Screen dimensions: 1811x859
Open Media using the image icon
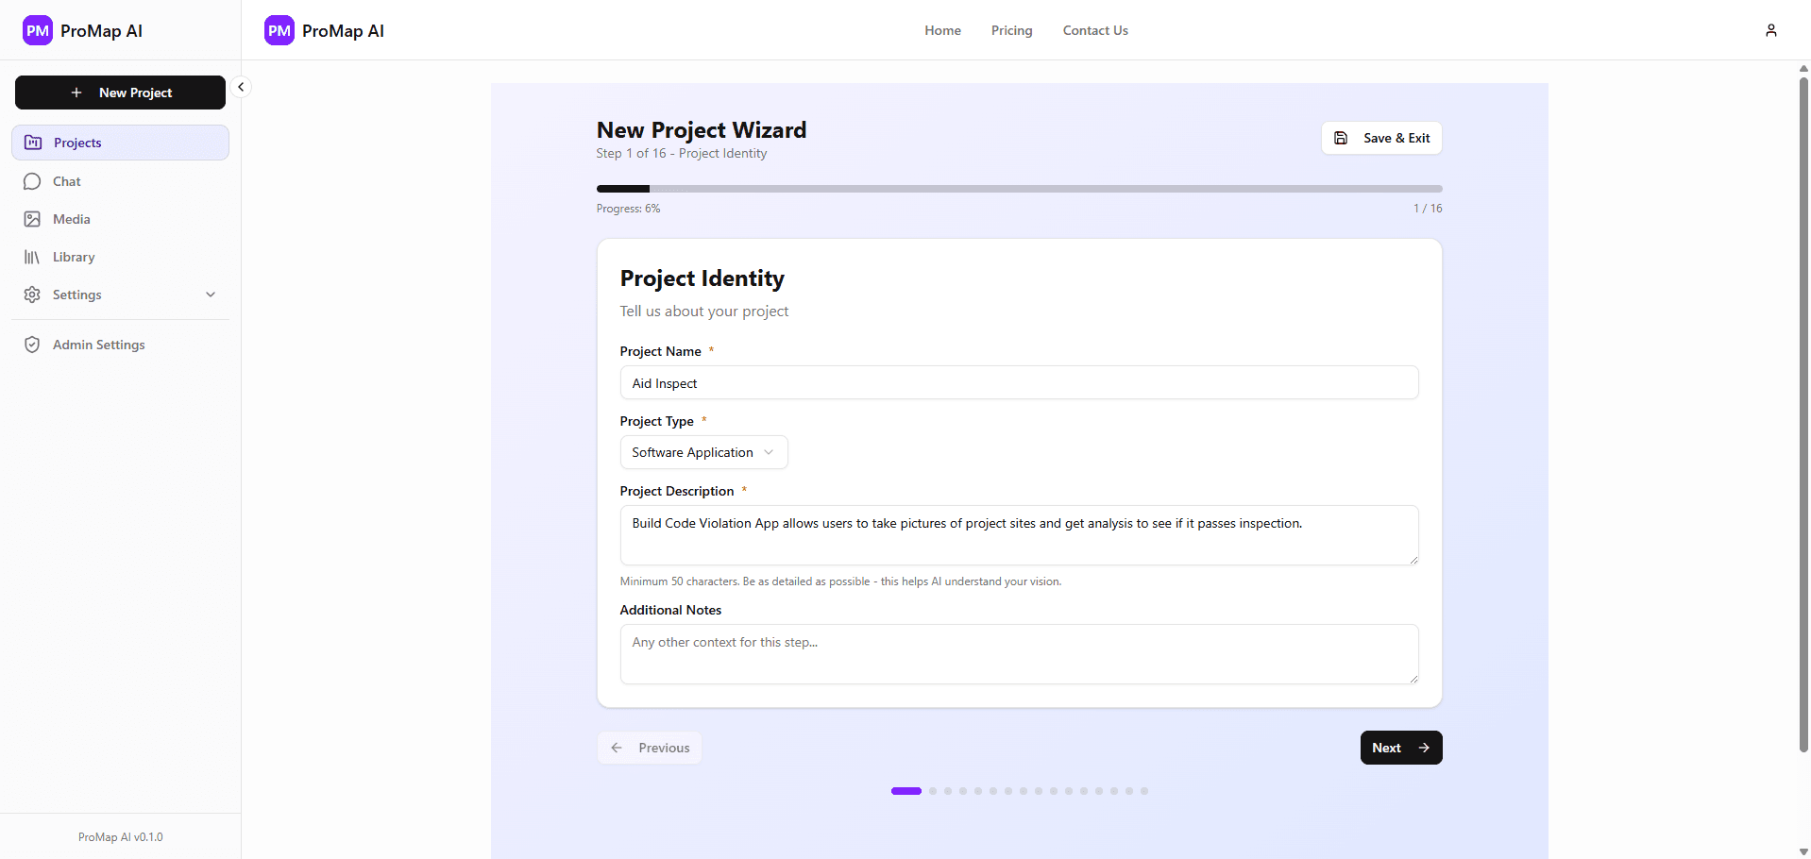click(x=32, y=218)
